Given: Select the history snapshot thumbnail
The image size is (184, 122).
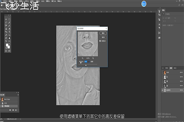Looking at the screenshot, I should point(2,99).
